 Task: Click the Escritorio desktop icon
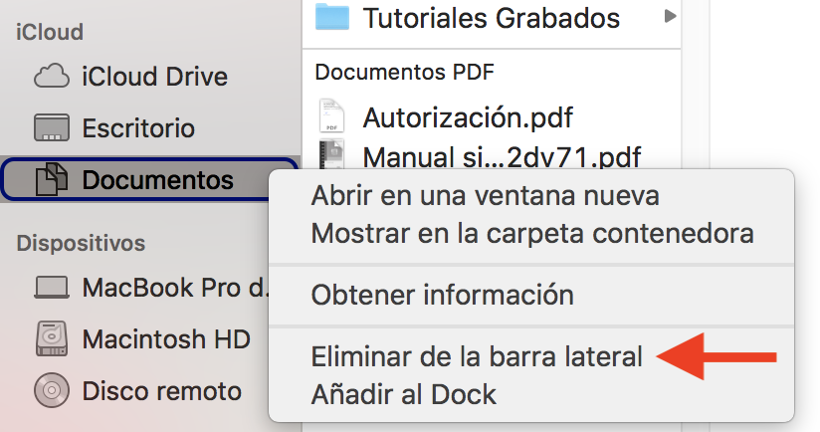click(52, 127)
